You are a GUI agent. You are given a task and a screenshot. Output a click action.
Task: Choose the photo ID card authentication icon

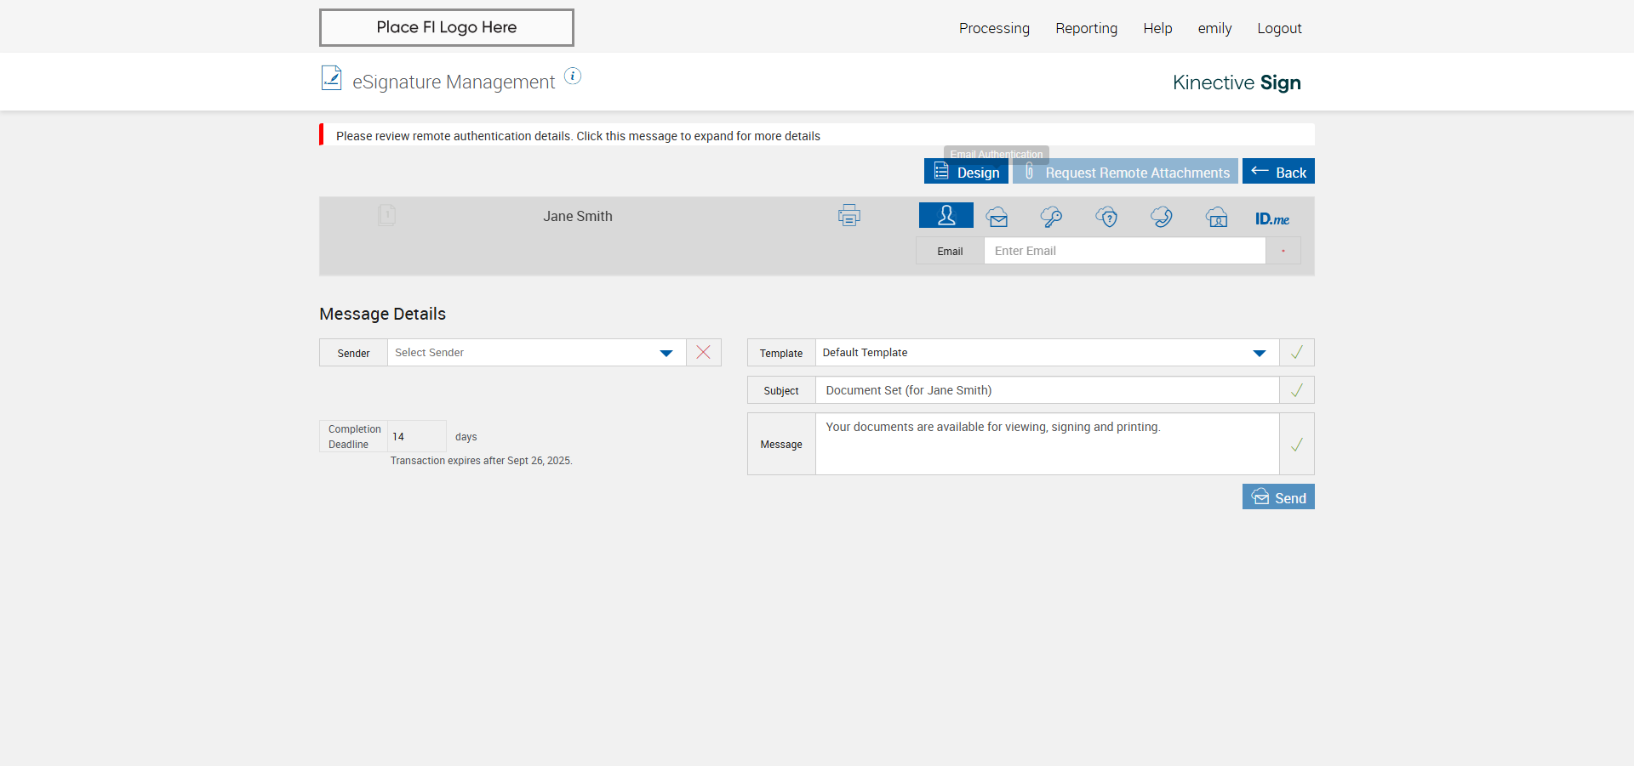[1217, 217]
